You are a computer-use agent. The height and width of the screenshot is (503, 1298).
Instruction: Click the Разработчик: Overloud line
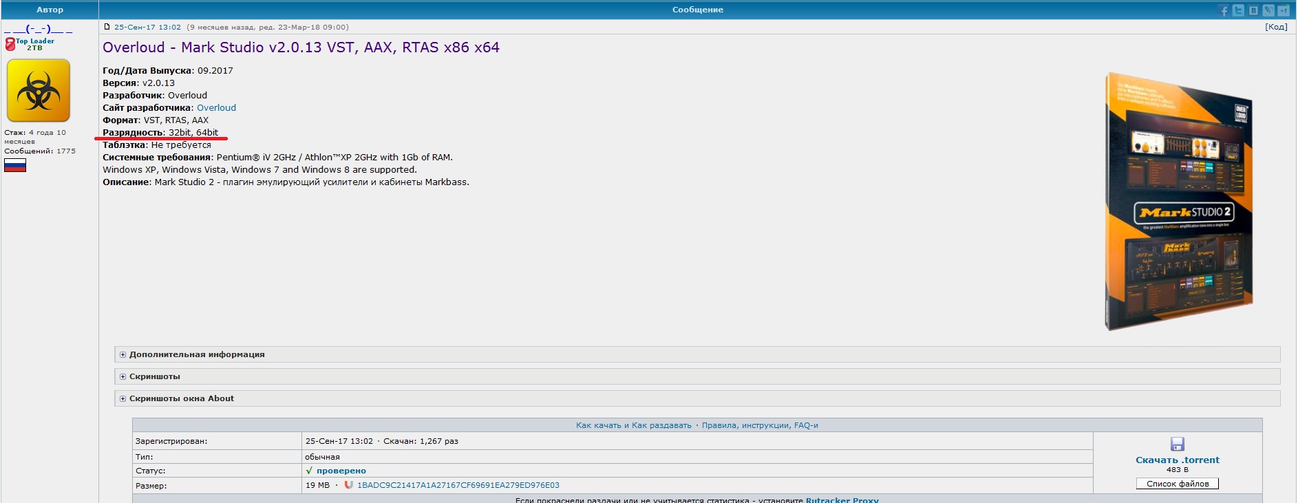pos(155,96)
